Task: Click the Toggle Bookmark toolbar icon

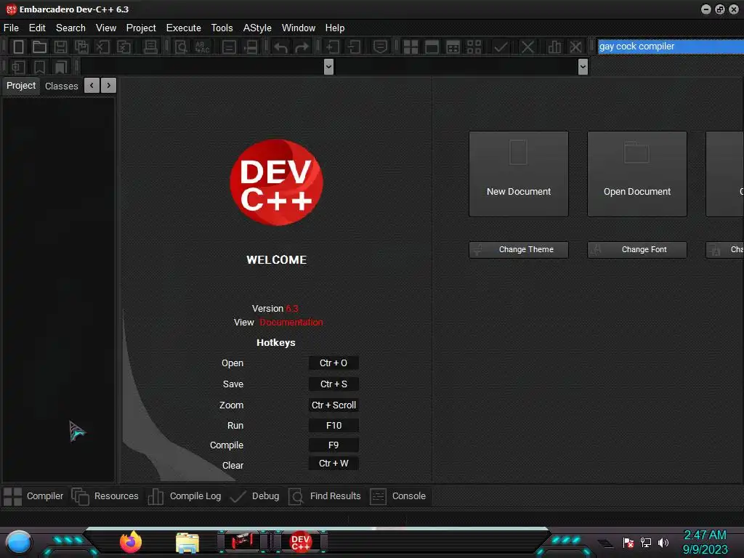Action: point(39,67)
